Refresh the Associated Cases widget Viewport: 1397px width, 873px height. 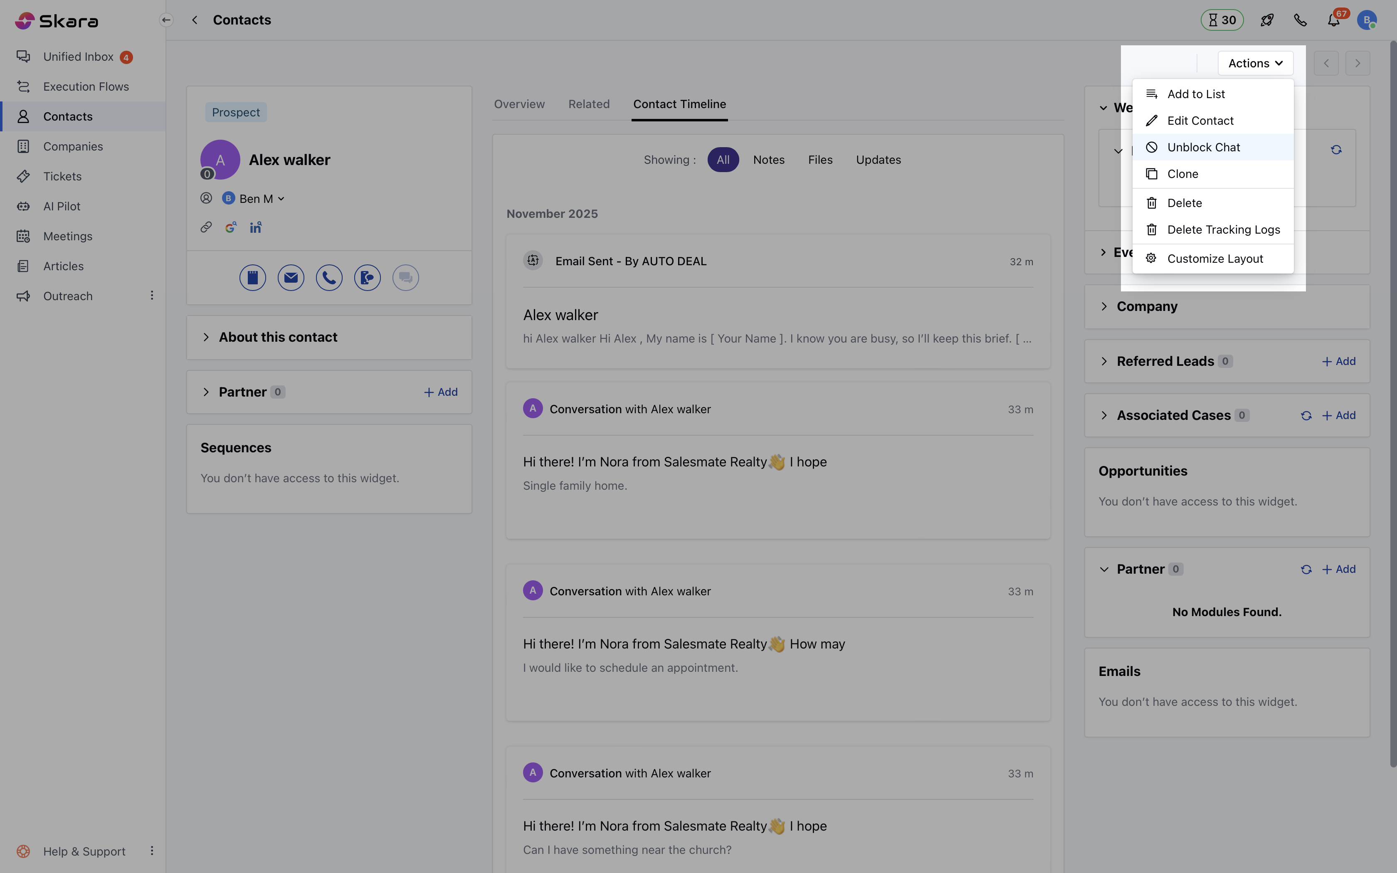[x=1306, y=415]
